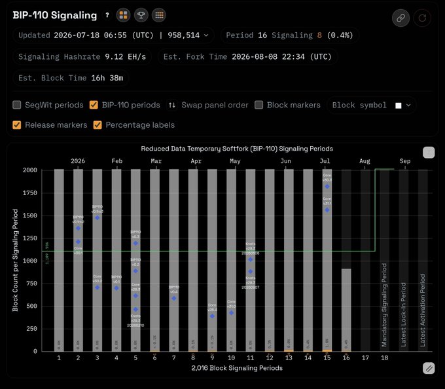Click the Aug month label on the top axis

365,161
